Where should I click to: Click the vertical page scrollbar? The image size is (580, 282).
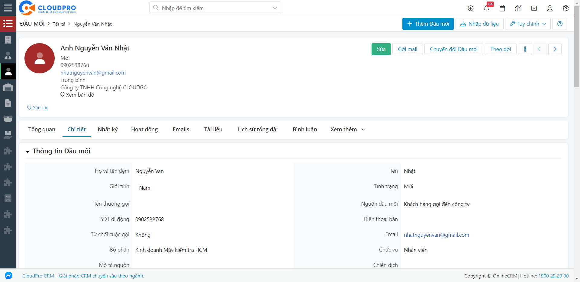point(577,47)
